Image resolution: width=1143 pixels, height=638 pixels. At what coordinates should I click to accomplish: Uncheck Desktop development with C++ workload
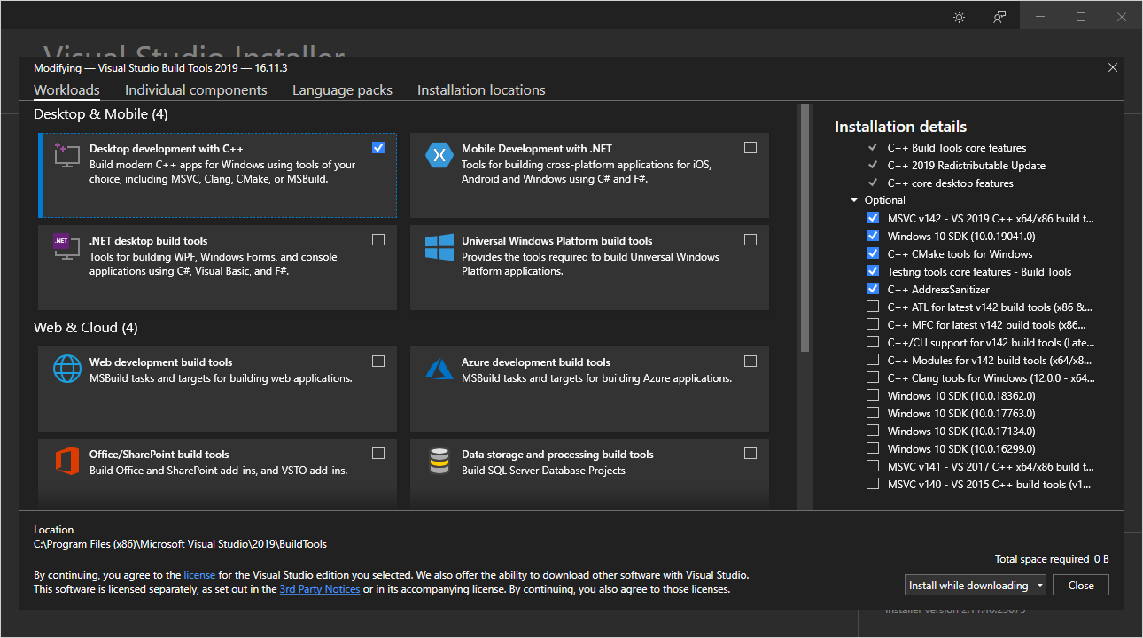[378, 148]
